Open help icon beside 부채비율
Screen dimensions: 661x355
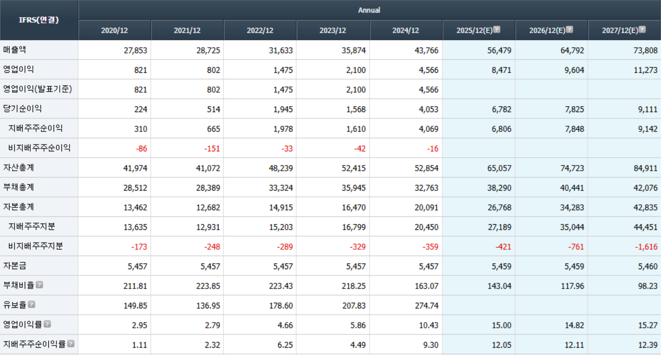click(39, 285)
